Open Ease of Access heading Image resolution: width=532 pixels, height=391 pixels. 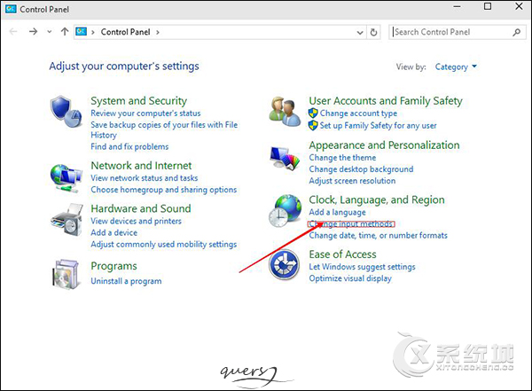pos(342,254)
